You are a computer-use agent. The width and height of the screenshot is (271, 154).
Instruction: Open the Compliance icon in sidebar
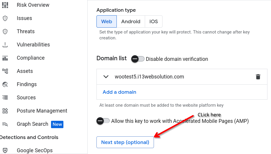tap(5, 58)
